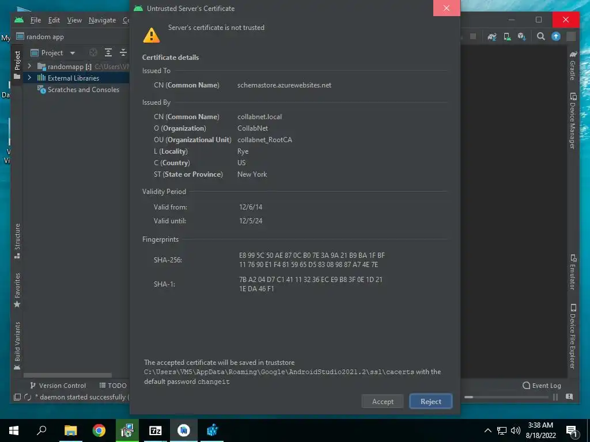The image size is (590, 442).
Task: Click Select Opened File target icon
Action: pos(93,52)
